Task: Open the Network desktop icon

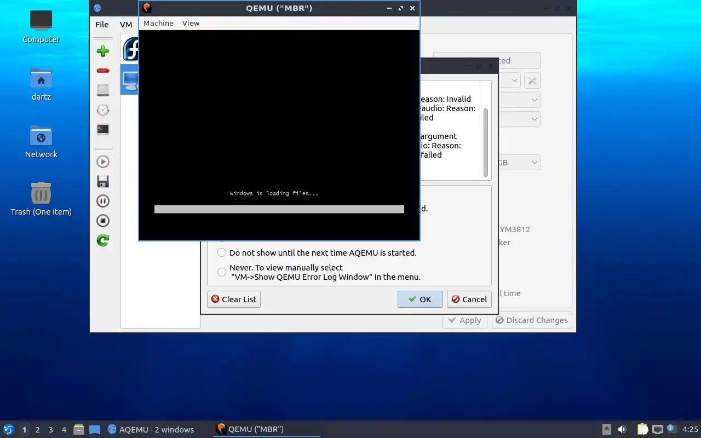Action: [x=41, y=142]
